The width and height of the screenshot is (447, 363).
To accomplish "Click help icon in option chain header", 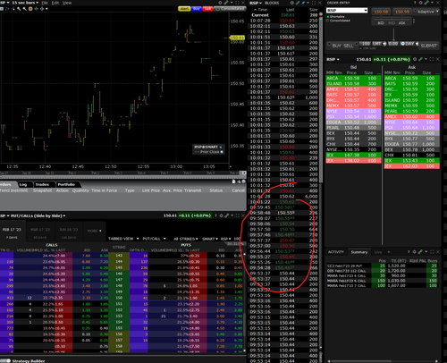I will pyautogui.click(x=215, y=215).
